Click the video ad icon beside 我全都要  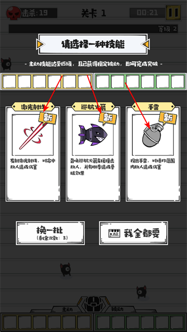point(114,233)
